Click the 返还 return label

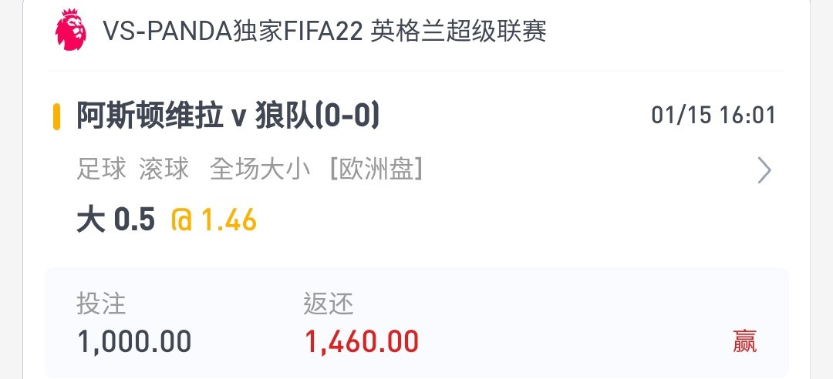[x=328, y=304]
